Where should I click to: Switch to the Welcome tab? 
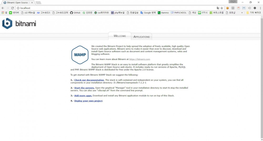tap(120, 36)
